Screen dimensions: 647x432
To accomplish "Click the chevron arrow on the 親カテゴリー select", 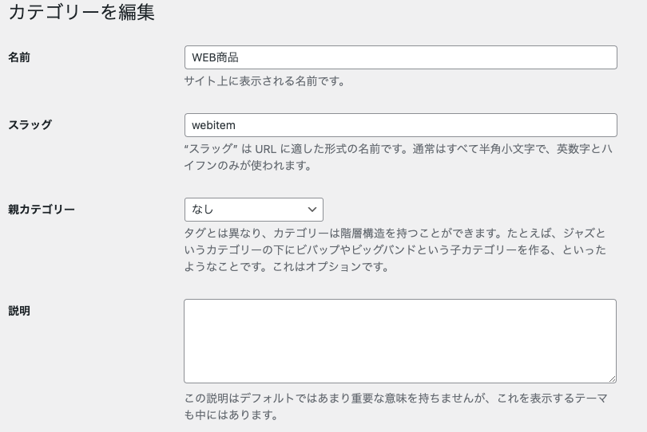I will (x=312, y=210).
